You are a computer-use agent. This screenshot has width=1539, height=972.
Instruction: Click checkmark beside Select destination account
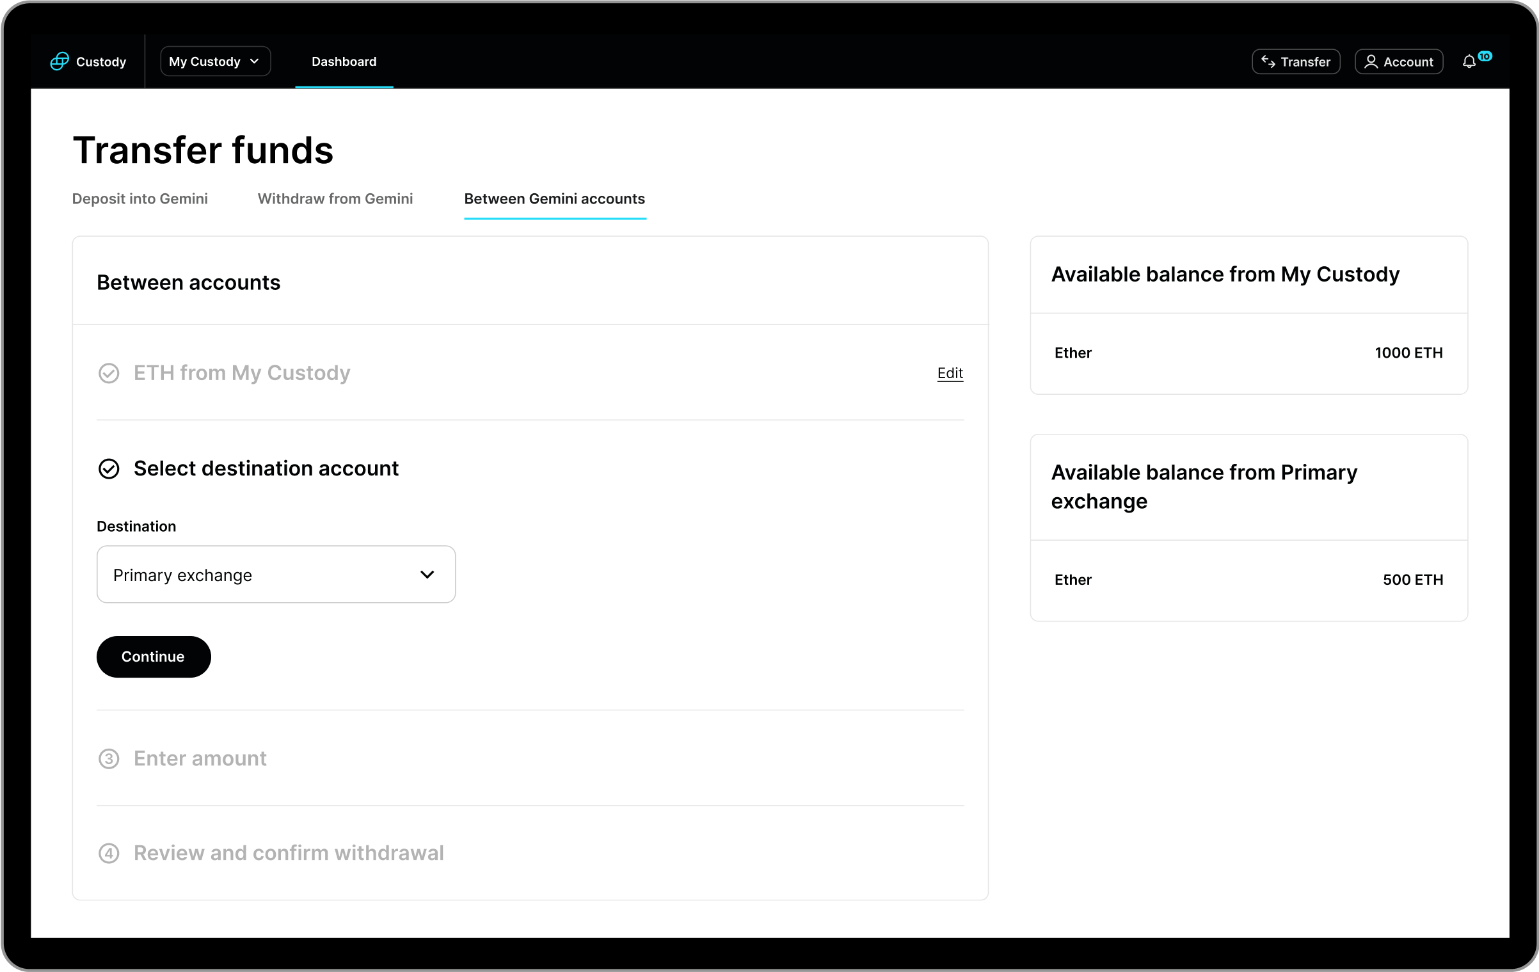[109, 469]
